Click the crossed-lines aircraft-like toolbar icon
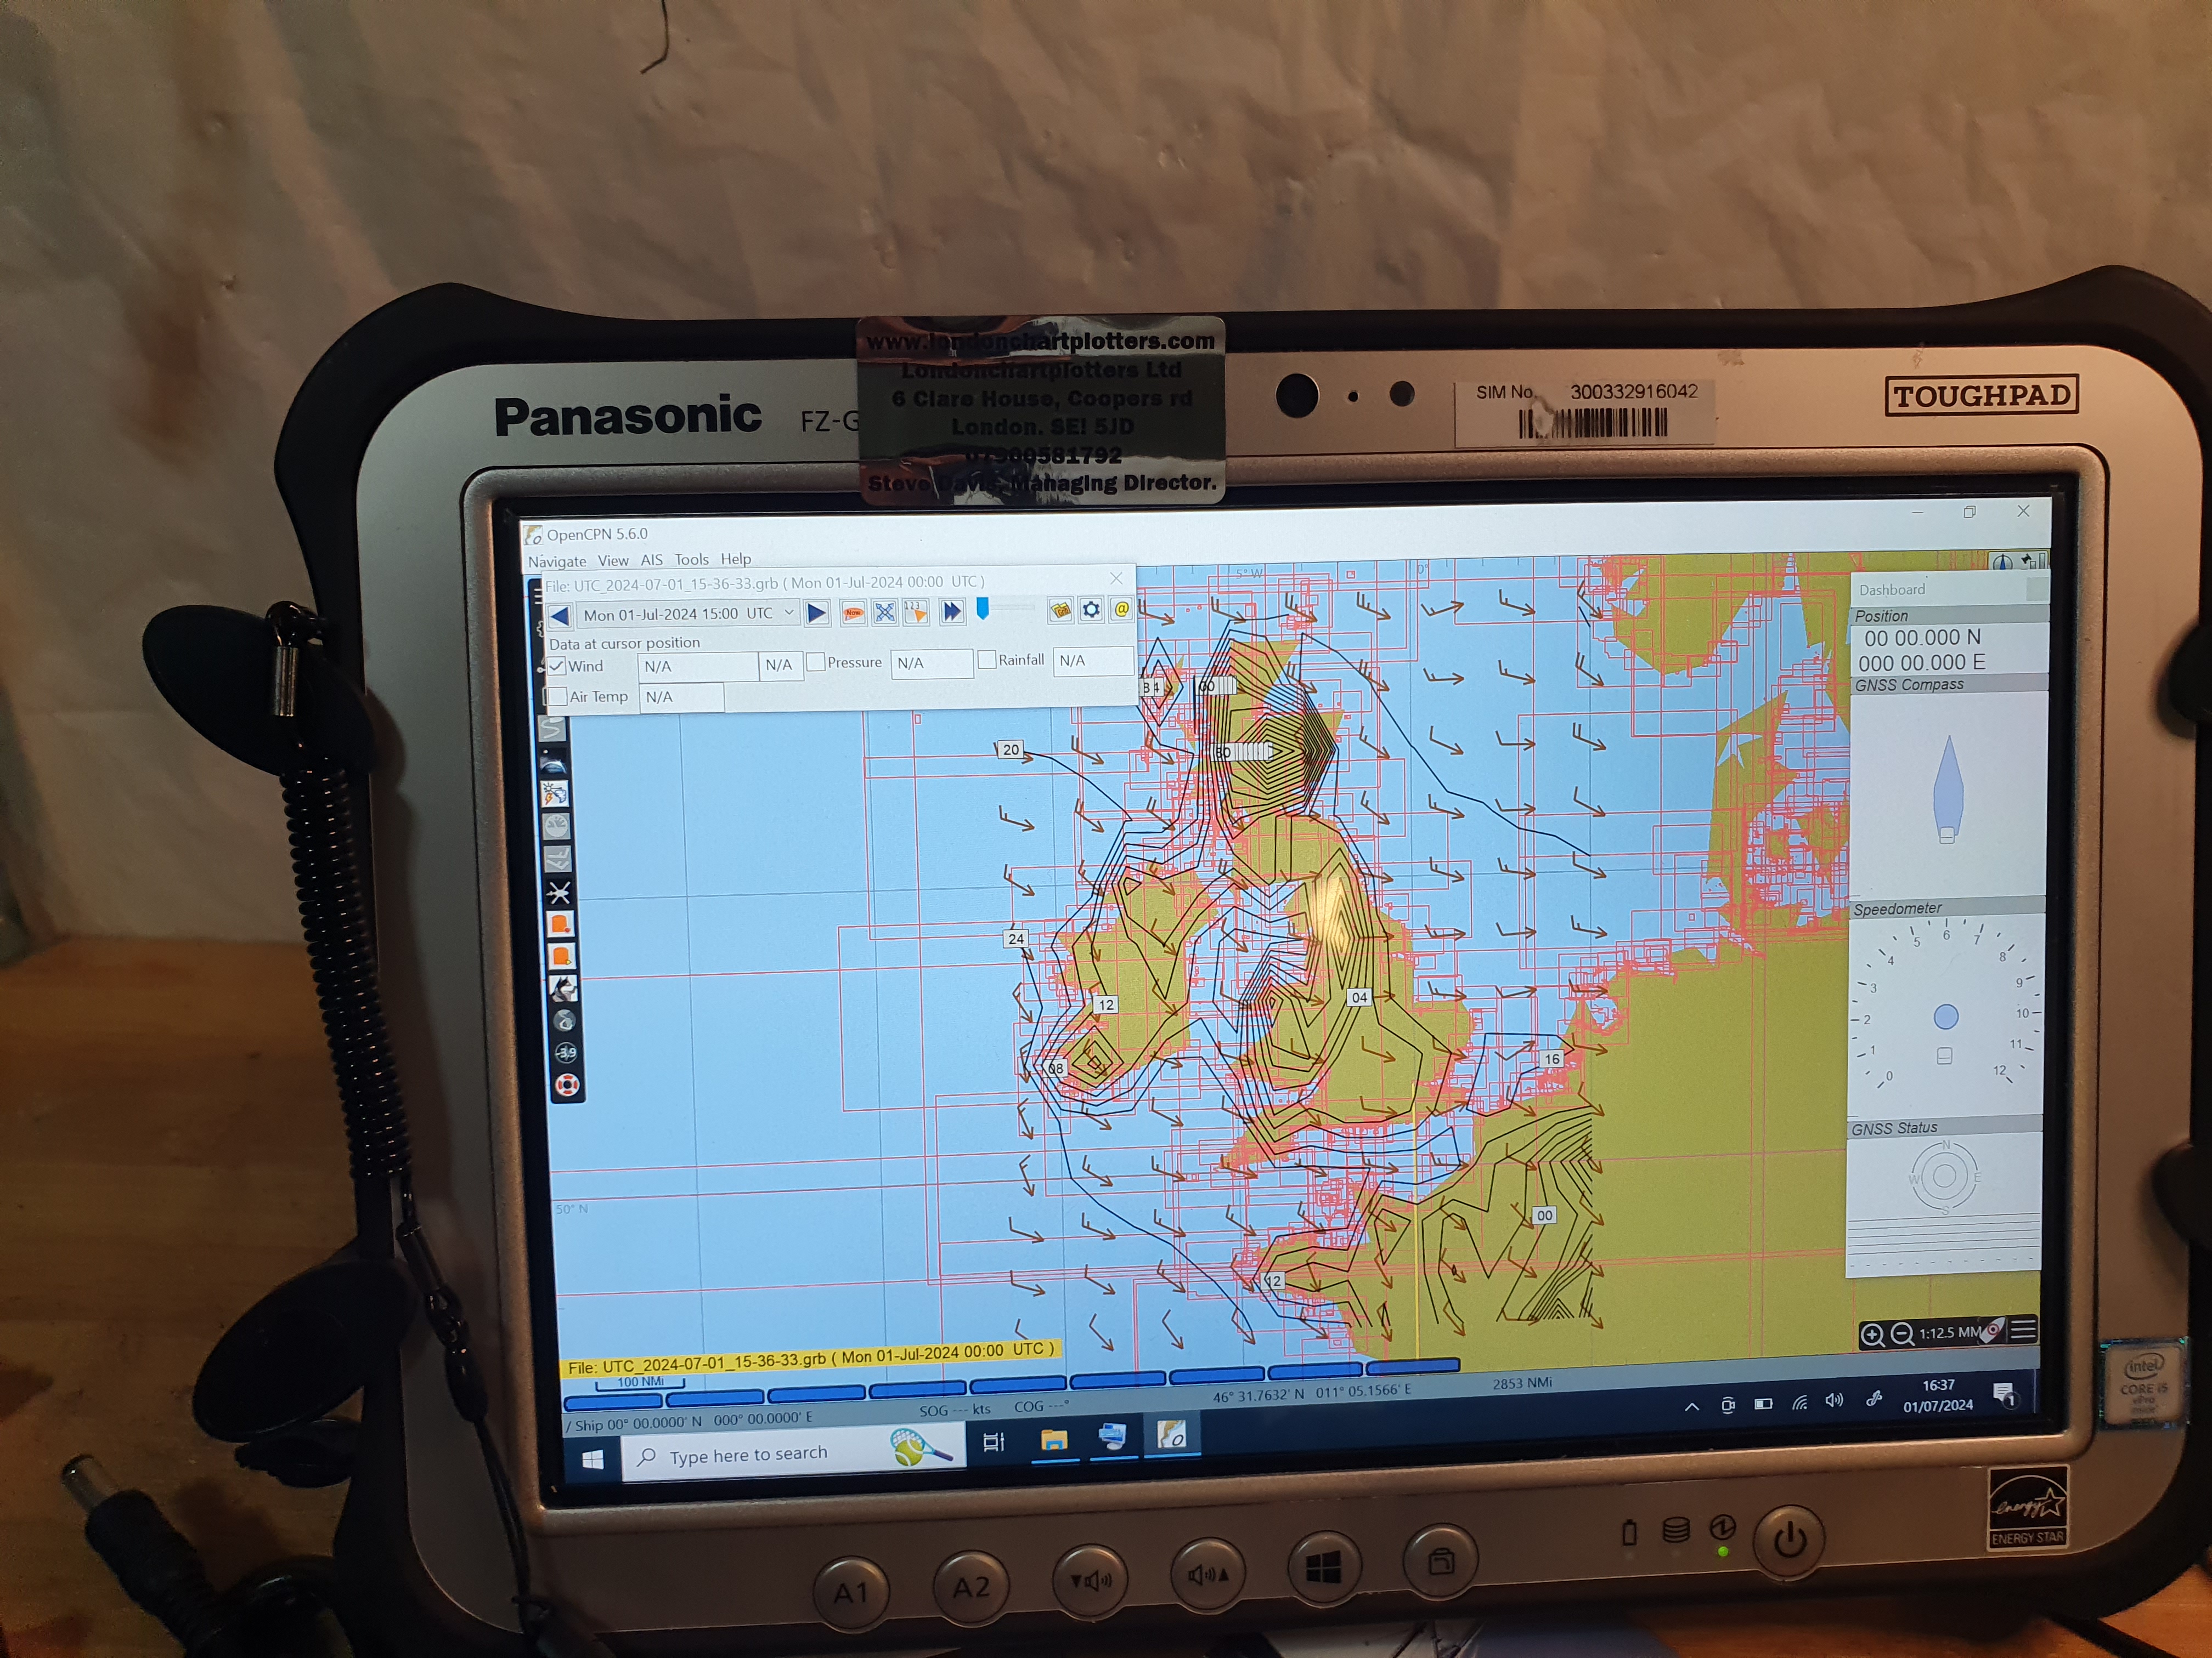 click(559, 893)
